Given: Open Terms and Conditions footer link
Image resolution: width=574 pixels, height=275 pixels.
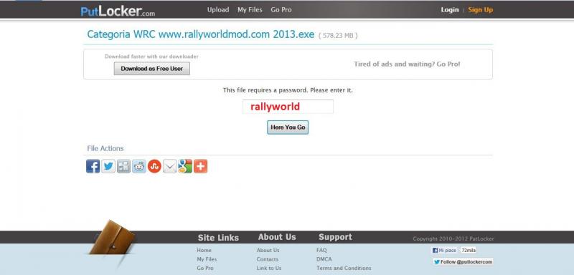Looking at the screenshot, I should click(x=344, y=268).
